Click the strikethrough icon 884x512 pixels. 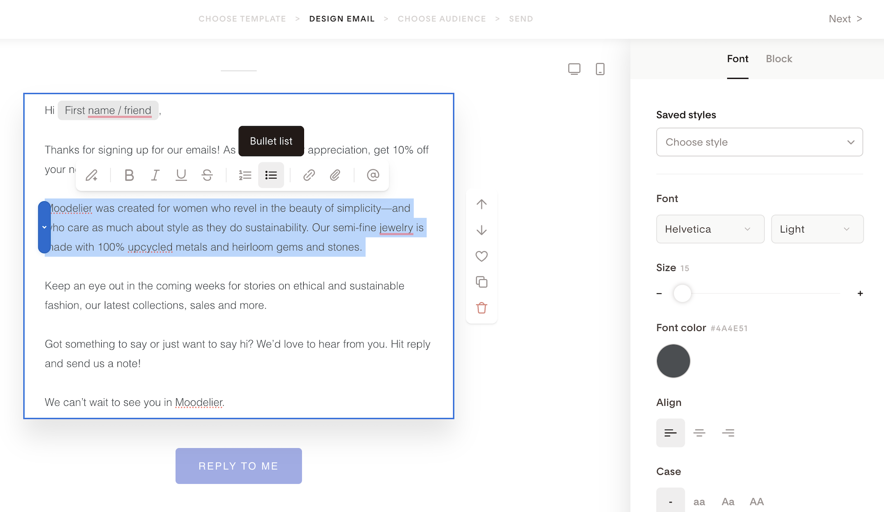[x=207, y=175]
